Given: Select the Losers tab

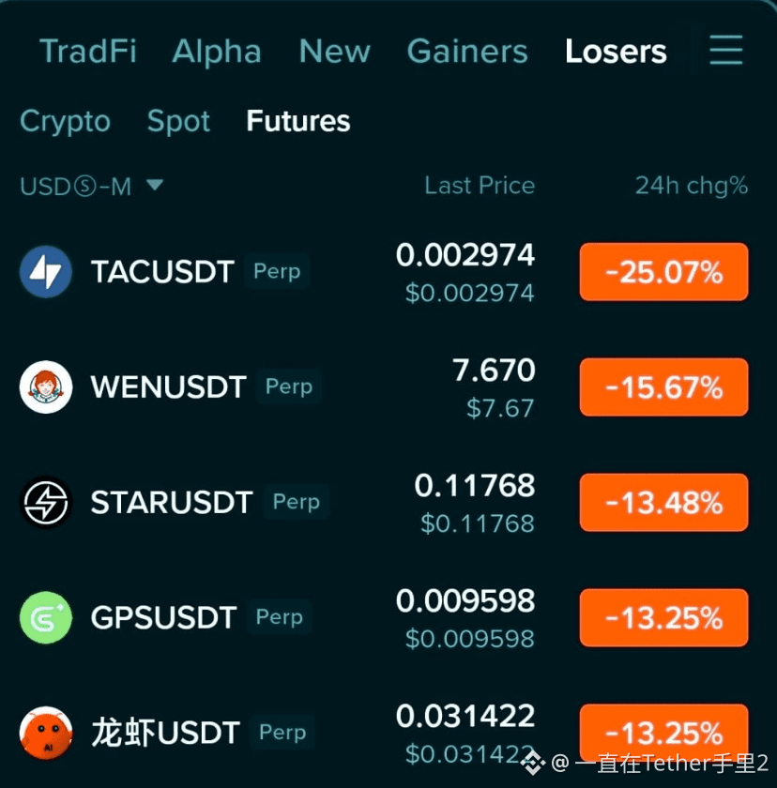Looking at the screenshot, I should click(x=616, y=52).
